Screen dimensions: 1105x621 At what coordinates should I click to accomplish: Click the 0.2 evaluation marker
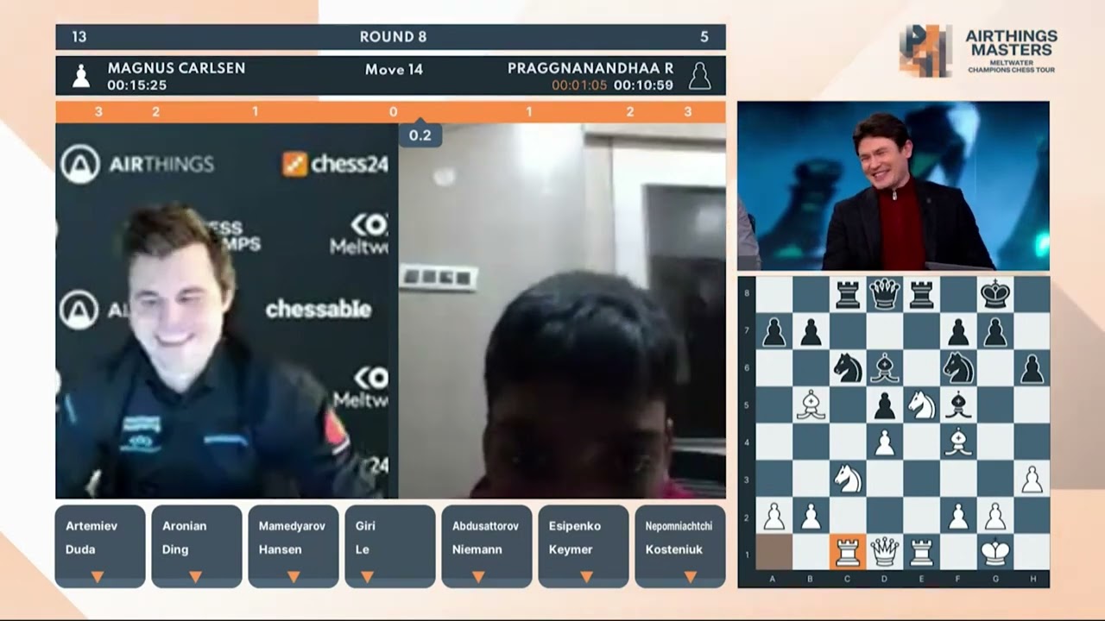tap(420, 135)
